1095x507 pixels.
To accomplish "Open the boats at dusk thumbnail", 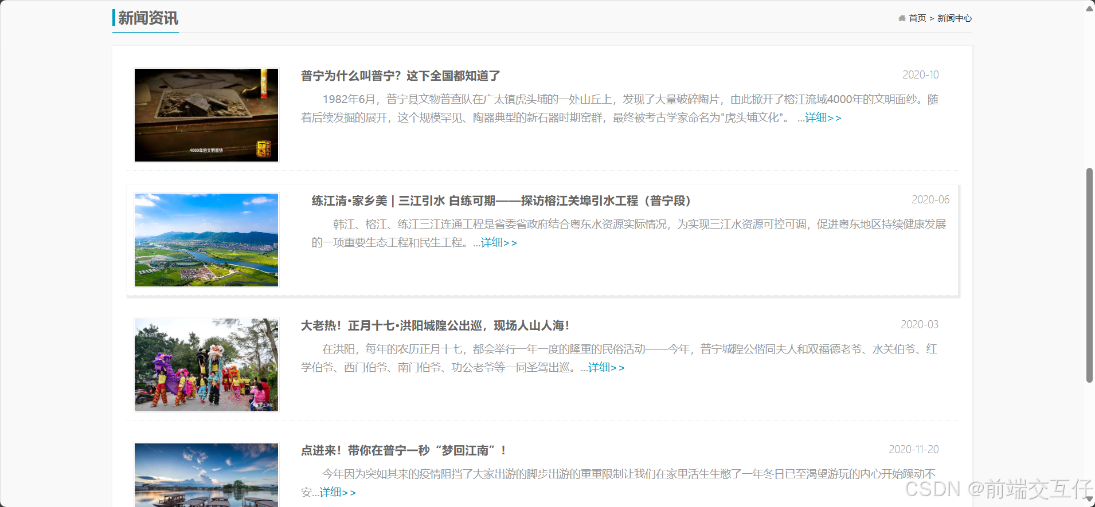I will [x=206, y=475].
